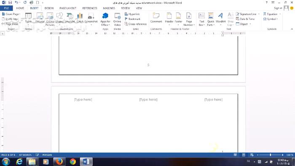Switch to the REVIEW tab
This screenshot has height=166, width=295.
(125, 8)
